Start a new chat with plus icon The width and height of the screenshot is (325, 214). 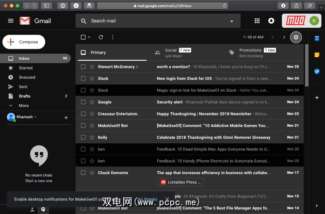(66, 117)
